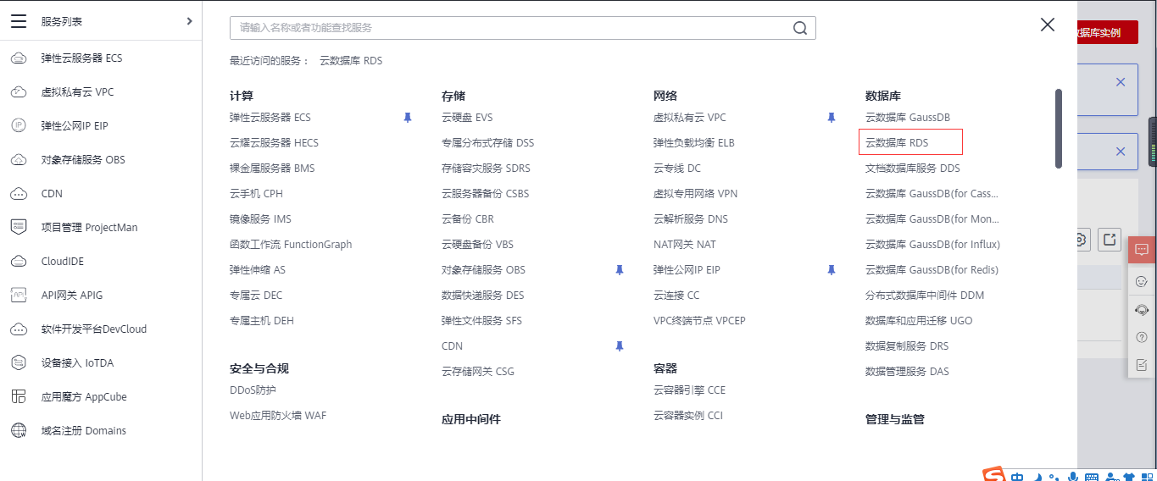The height and width of the screenshot is (481, 1157).
Task: Open the hamburger menu icon beside 服务列表
Action: (x=19, y=21)
